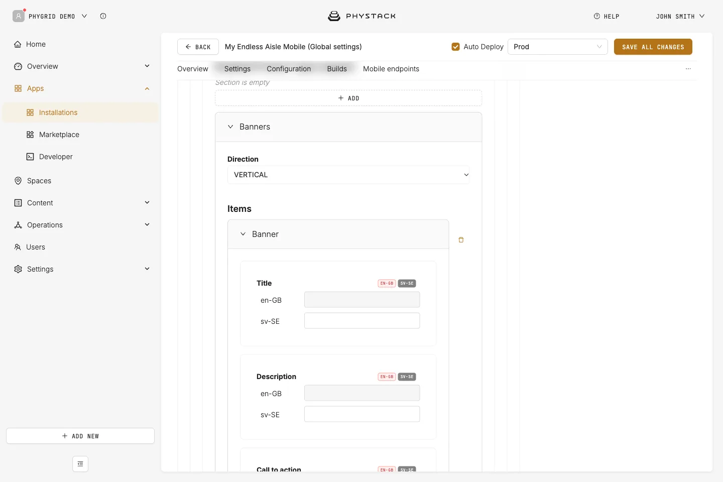Open the John Smith user menu

pos(680,16)
